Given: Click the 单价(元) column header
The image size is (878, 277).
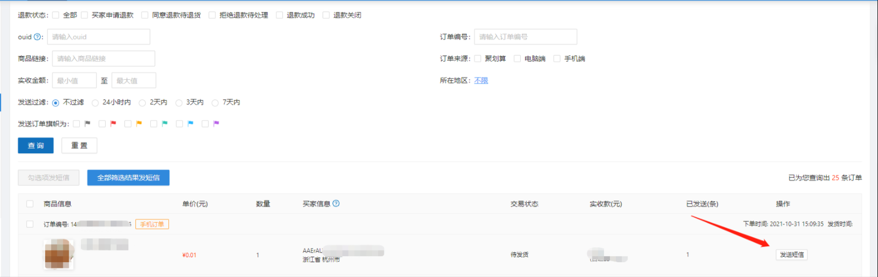Looking at the screenshot, I should point(195,204).
